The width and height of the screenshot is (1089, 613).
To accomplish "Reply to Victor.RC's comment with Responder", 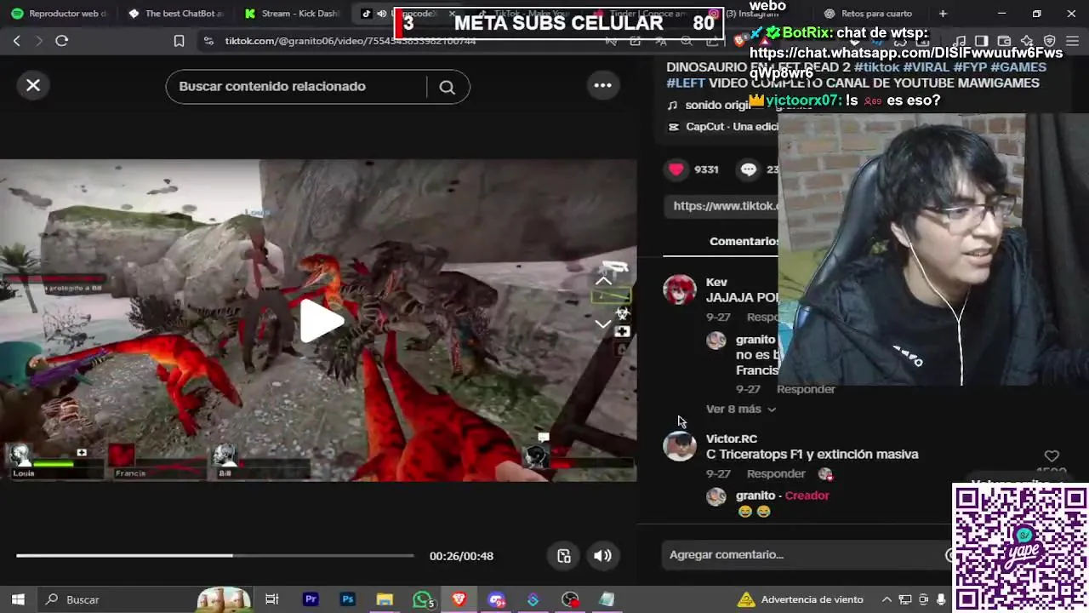I will tap(776, 473).
